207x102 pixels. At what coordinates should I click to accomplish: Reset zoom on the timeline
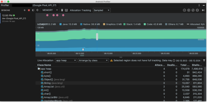pyautogui.click(x=193, y=10)
